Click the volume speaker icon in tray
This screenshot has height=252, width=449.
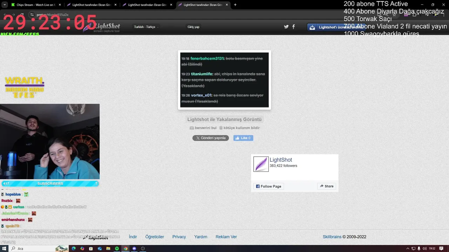424,248
